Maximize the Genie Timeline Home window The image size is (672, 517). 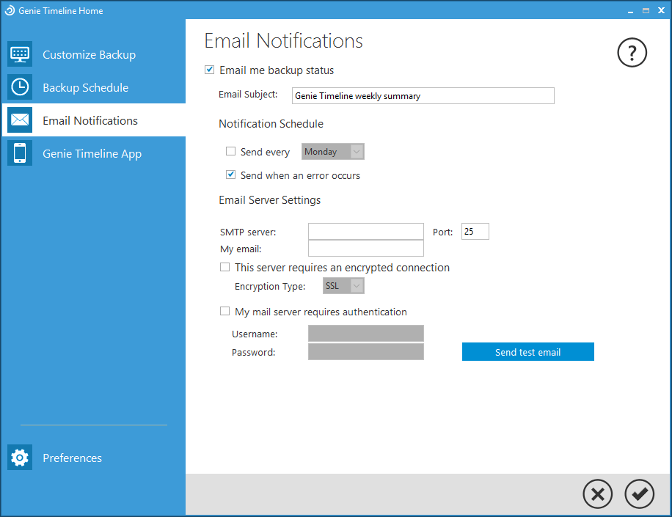[646, 11]
